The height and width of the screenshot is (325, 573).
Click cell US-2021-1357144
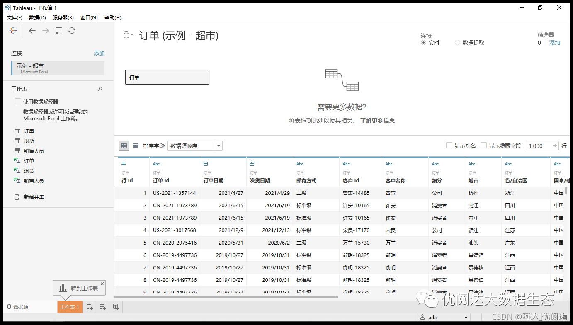click(x=175, y=193)
